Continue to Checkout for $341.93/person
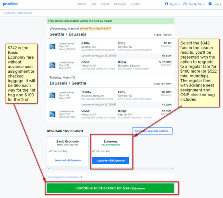The height and width of the screenshot is (198, 223). [x=111, y=188]
